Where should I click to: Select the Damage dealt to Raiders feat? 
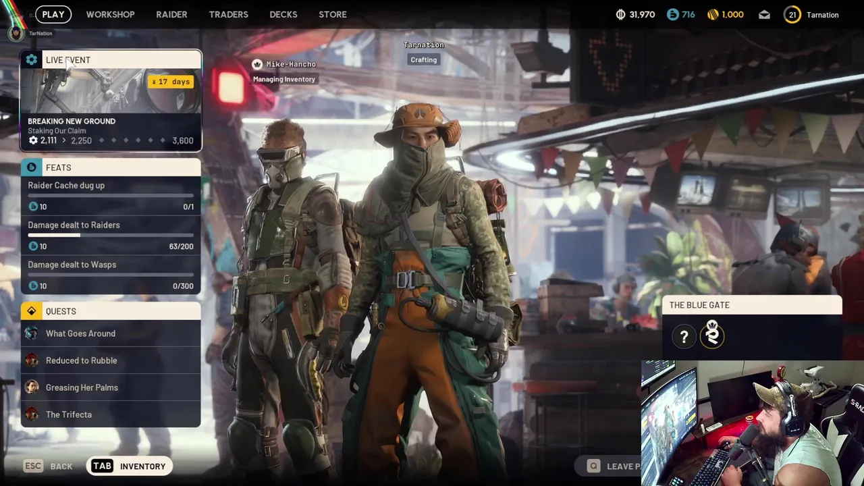pyautogui.click(x=111, y=236)
